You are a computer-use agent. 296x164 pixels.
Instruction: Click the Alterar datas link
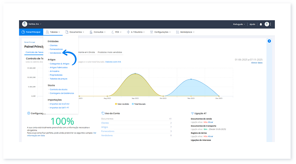point(257,63)
